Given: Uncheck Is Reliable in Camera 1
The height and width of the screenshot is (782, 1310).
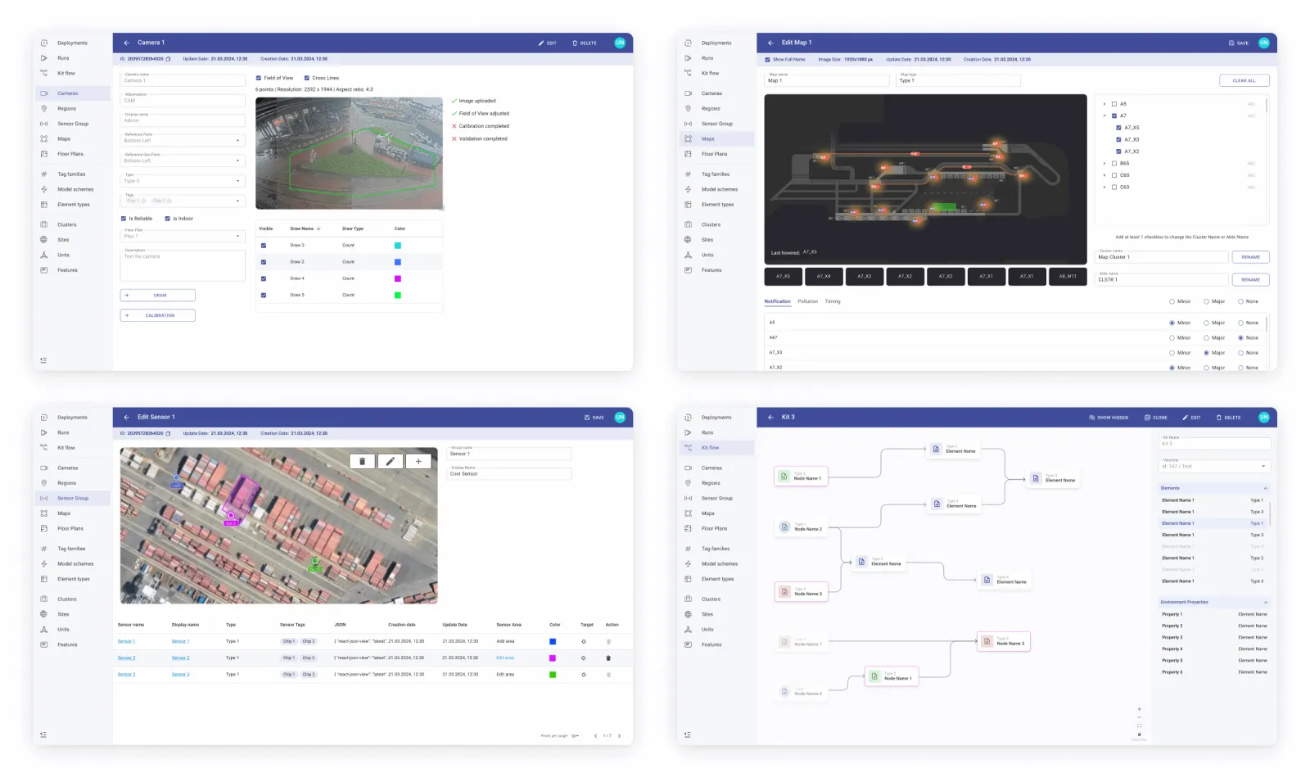Looking at the screenshot, I should (x=124, y=219).
